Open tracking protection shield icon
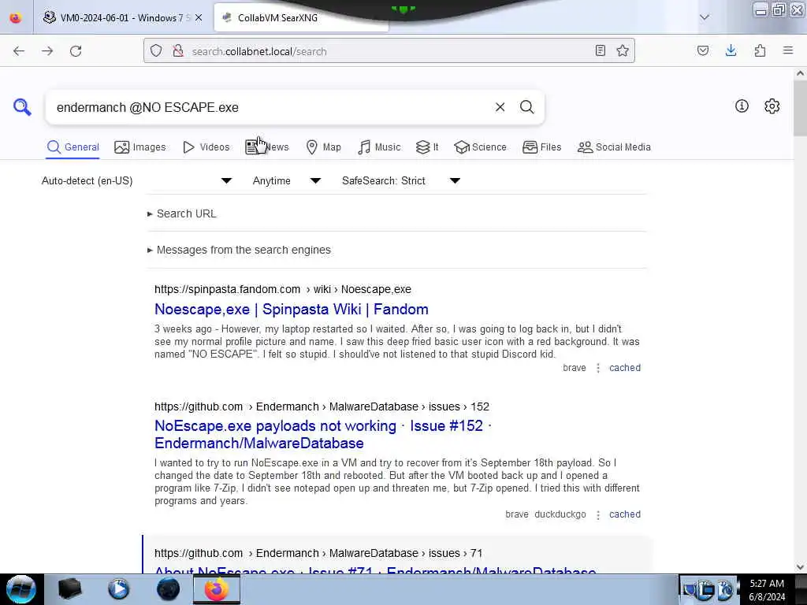Image resolution: width=807 pixels, height=605 pixels. tap(156, 51)
